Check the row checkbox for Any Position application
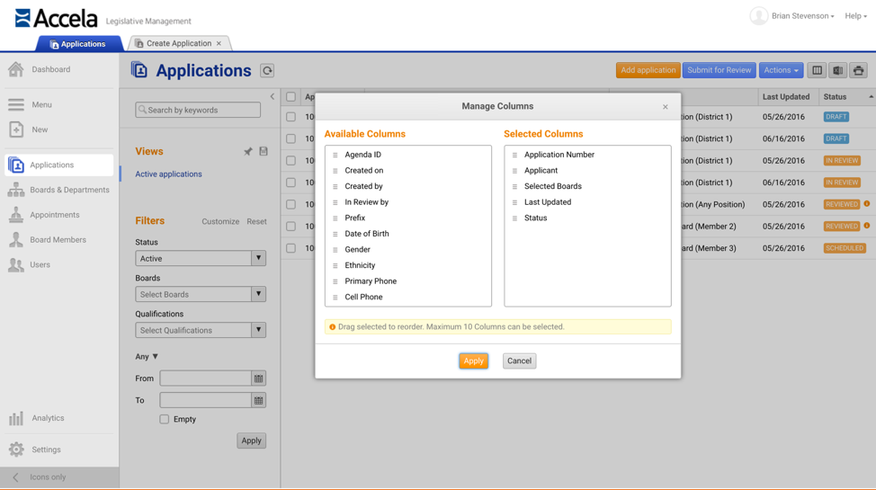Screen dimensions: 876x490 click(x=291, y=204)
